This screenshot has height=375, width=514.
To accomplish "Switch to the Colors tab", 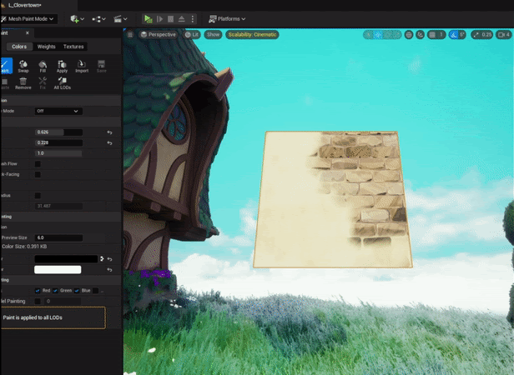I will click(19, 47).
